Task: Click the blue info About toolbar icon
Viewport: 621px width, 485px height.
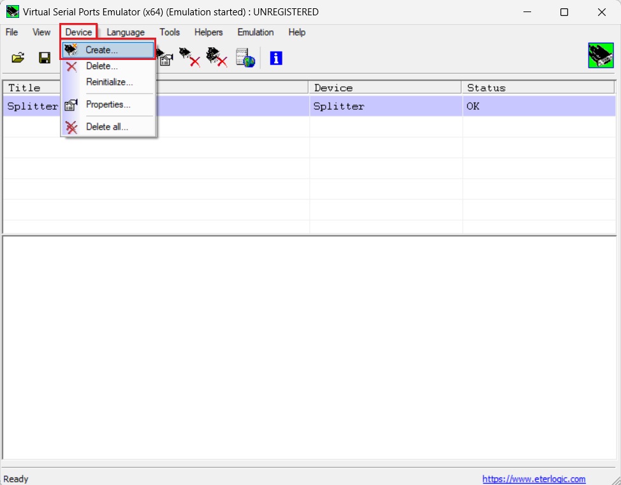Action: coord(275,58)
